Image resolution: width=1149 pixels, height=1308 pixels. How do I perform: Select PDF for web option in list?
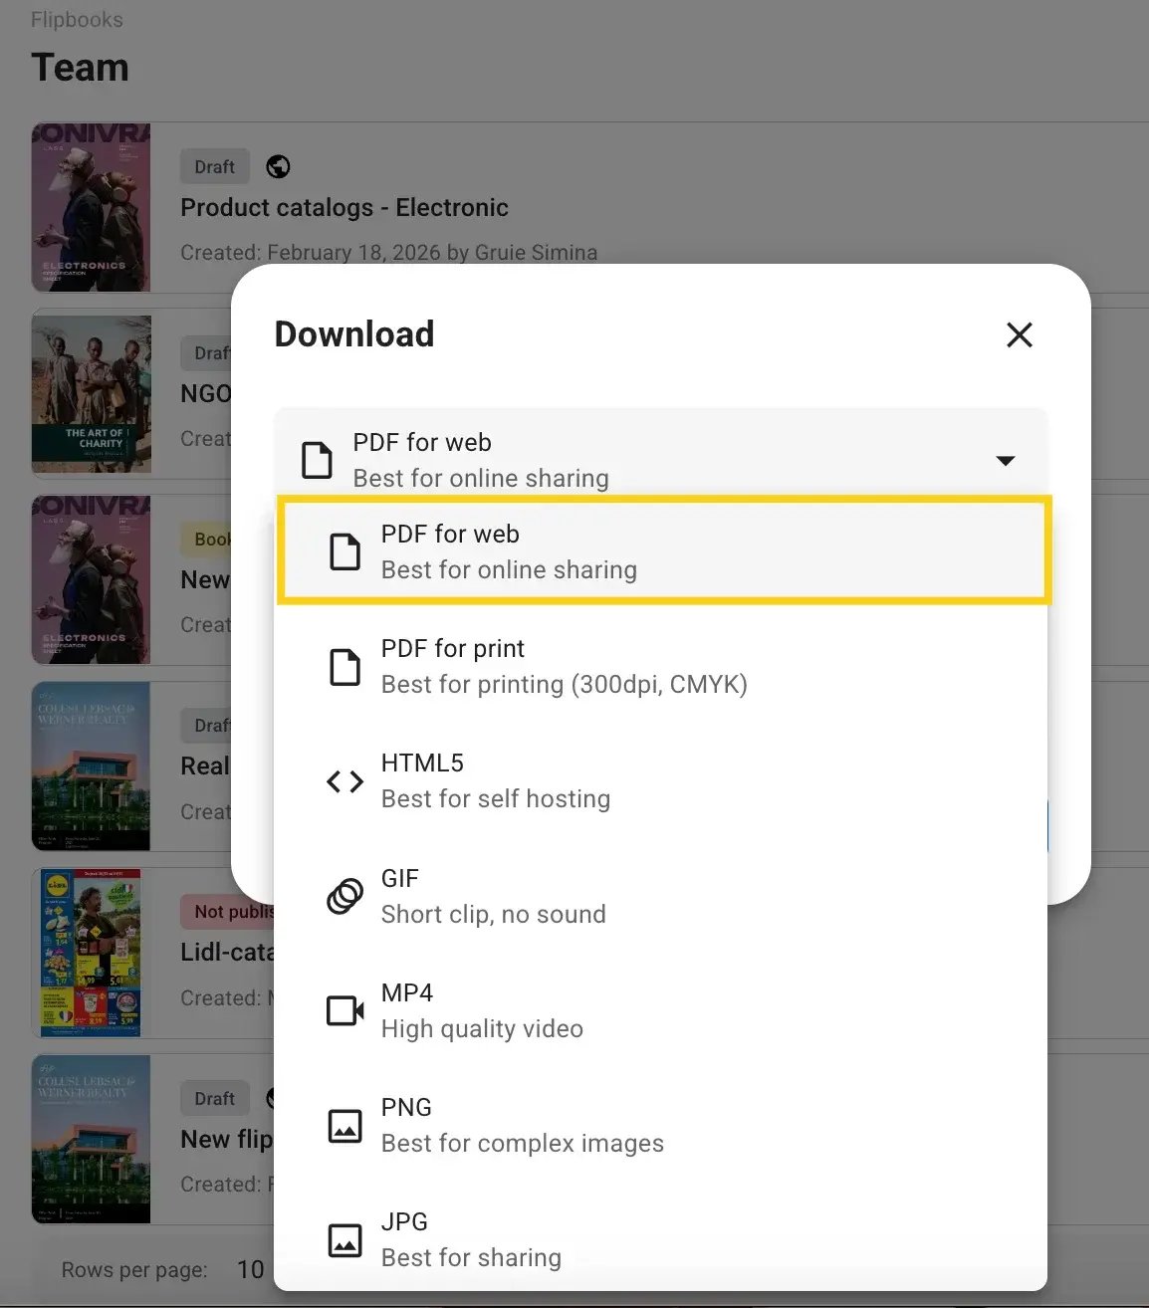click(662, 550)
